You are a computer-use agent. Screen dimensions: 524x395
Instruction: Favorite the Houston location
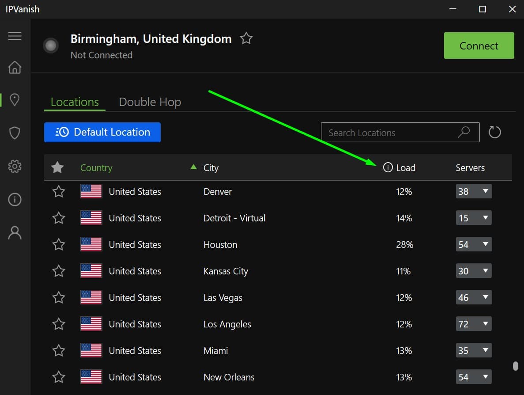pos(59,244)
